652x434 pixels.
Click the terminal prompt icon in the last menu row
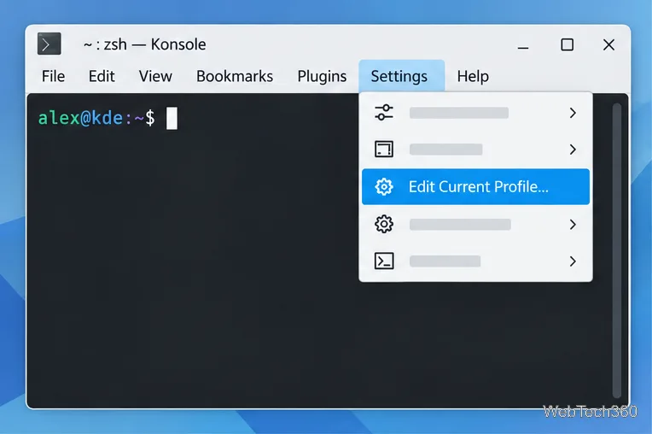(x=384, y=261)
